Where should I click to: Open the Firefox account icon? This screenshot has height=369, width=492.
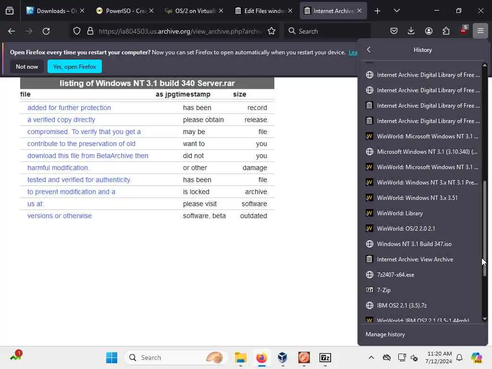point(429,31)
